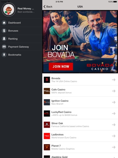
Task: Click the Join Bovada banner image
Action: coord(80,42)
